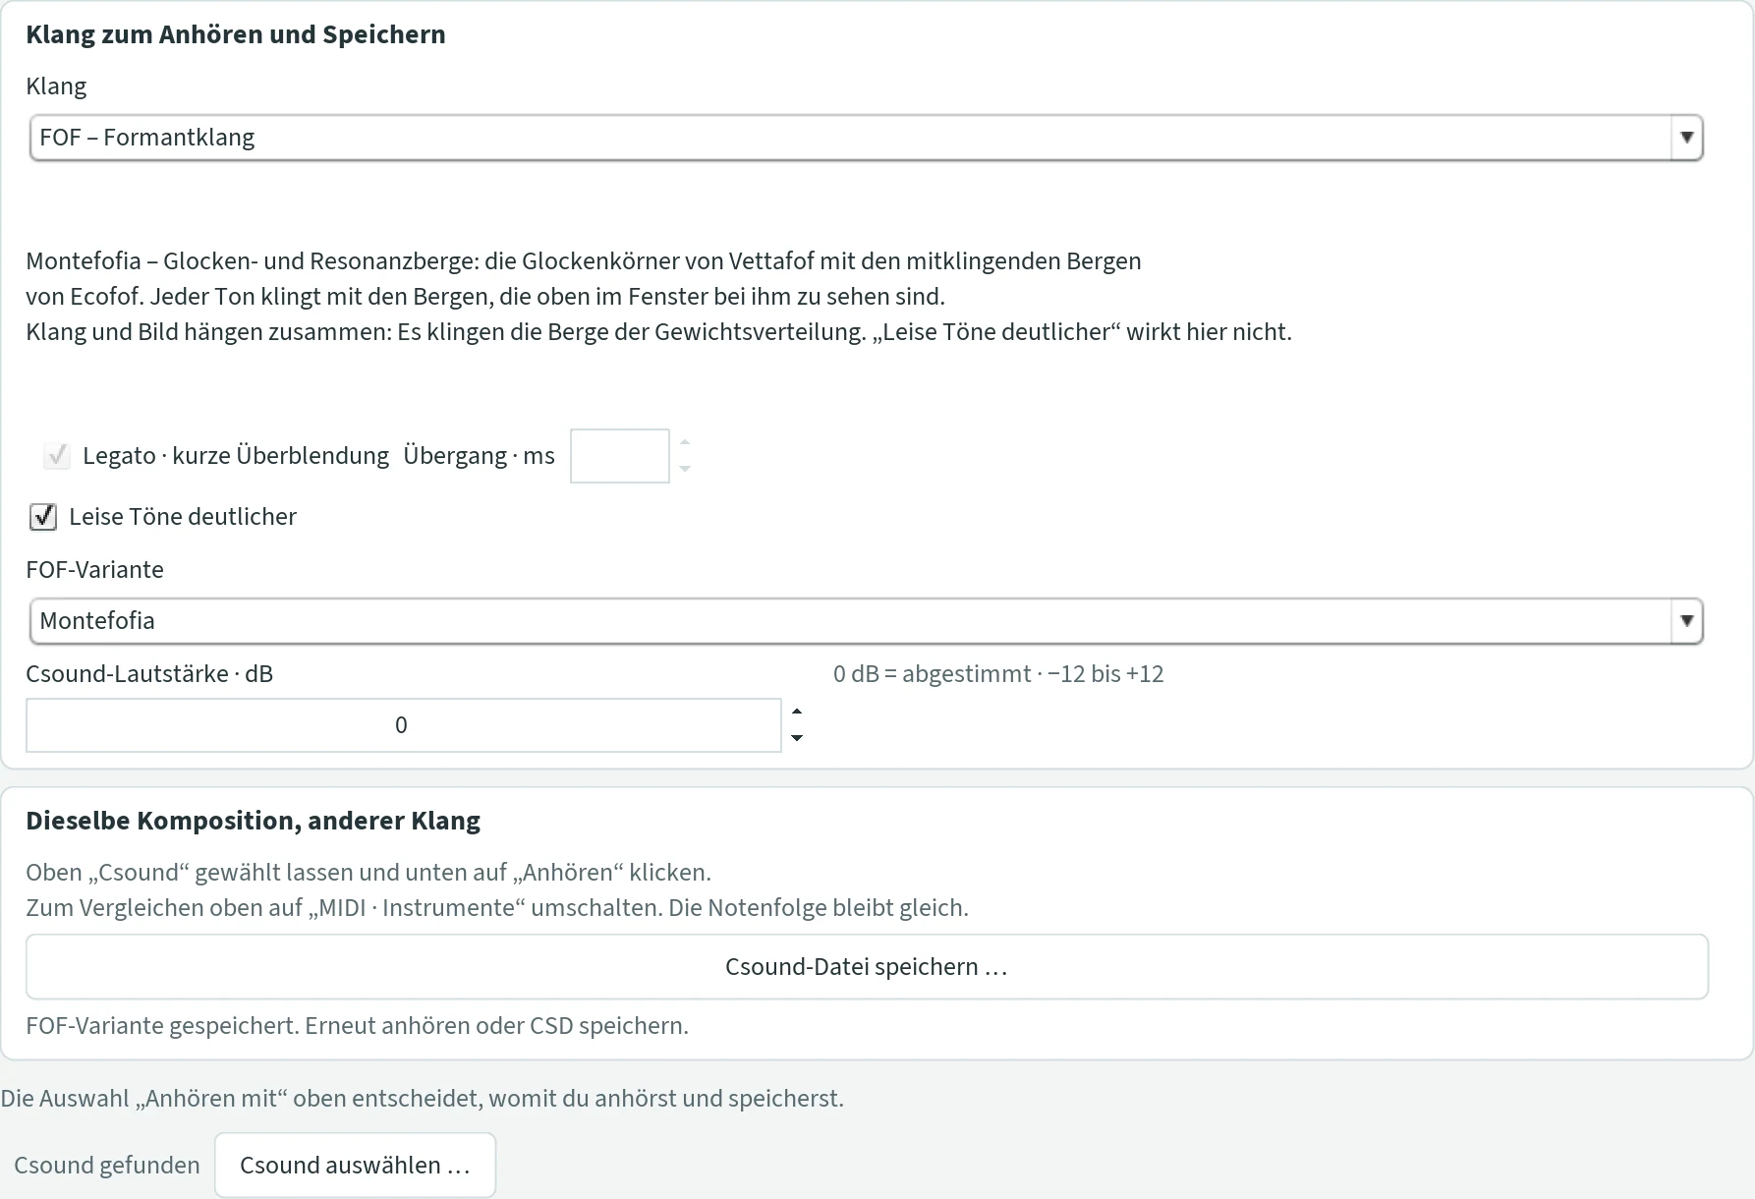The height and width of the screenshot is (1199, 1755).
Task: Decrease Übergang ms with the down arrow
Action: 685,469
